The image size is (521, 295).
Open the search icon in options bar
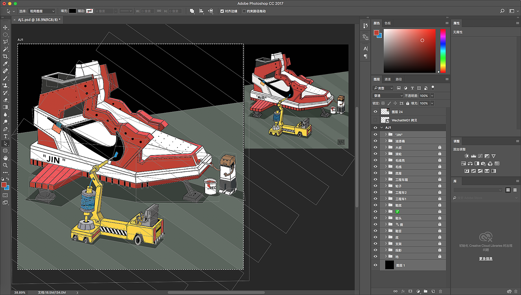[x=502, y=11]
